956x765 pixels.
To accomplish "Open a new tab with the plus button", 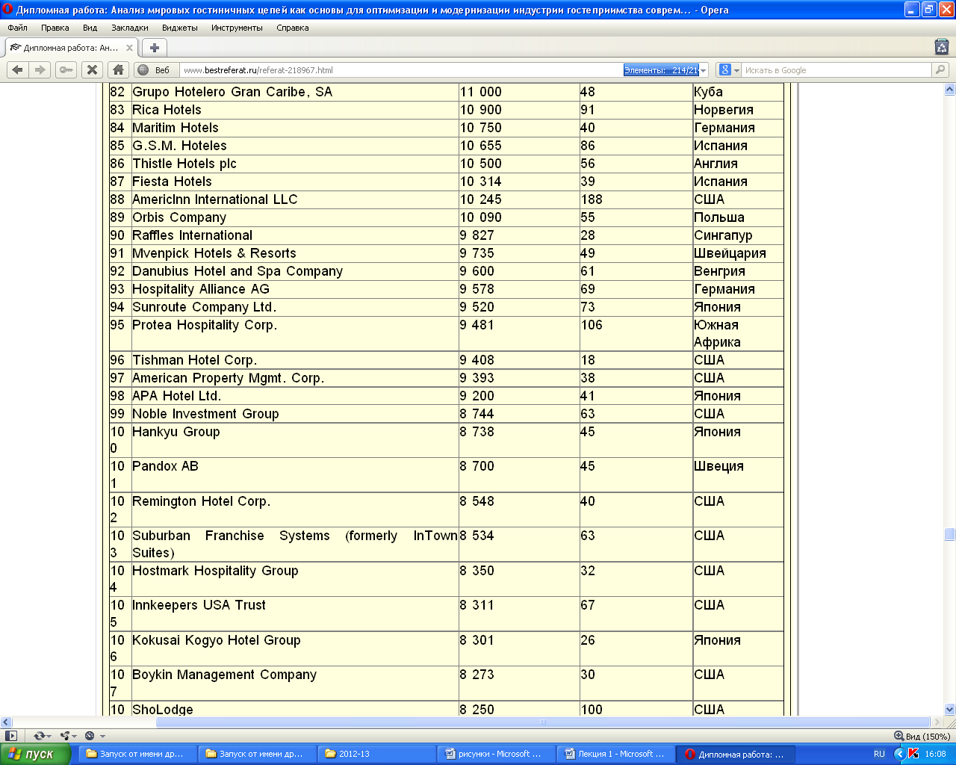I will coord(155,48).
